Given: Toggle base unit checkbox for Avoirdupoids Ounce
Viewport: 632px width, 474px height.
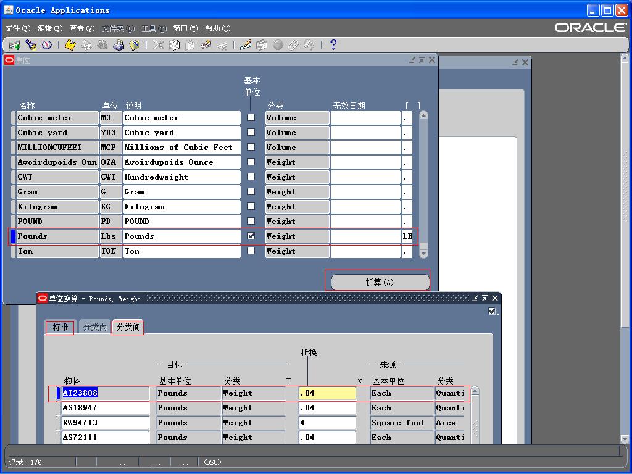Looking at the screenshot, I should (251, 162).
